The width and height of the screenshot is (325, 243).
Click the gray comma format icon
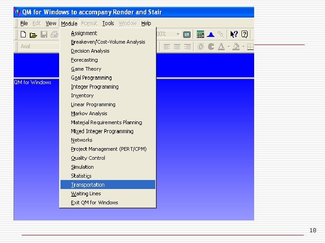pyautogui.click(x=211, y=47)
